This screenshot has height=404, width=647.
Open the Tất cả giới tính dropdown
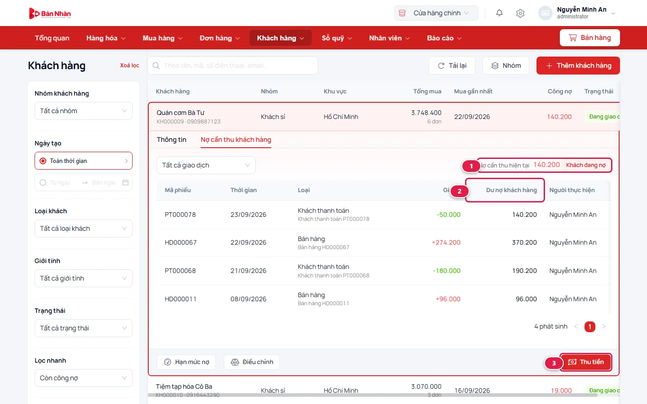pos(84,278)
